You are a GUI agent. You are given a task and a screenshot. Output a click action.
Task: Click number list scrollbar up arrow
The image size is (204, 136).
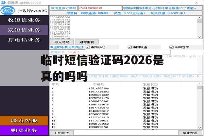click(x=200, y=18)
